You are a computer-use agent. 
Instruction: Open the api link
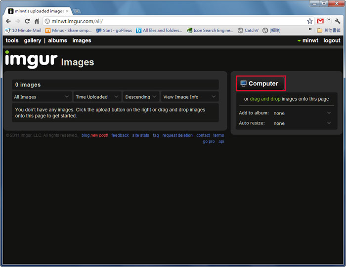click(221, 142)
